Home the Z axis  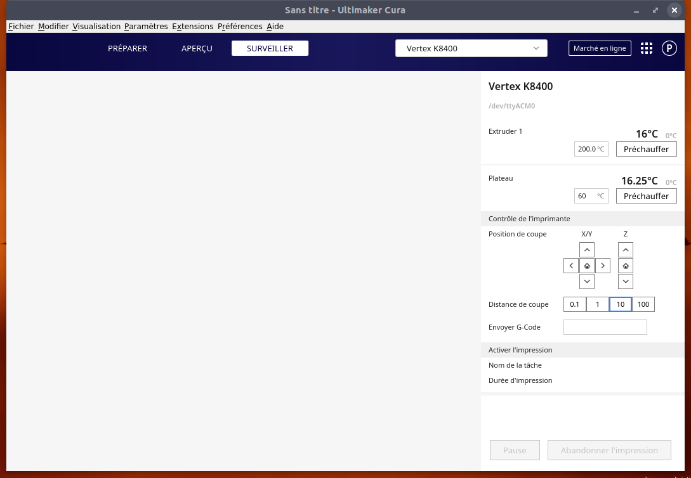click(x=626, y=266)
